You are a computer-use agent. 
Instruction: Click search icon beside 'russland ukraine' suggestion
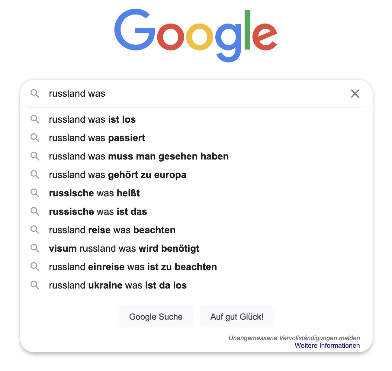pos(35,285)
